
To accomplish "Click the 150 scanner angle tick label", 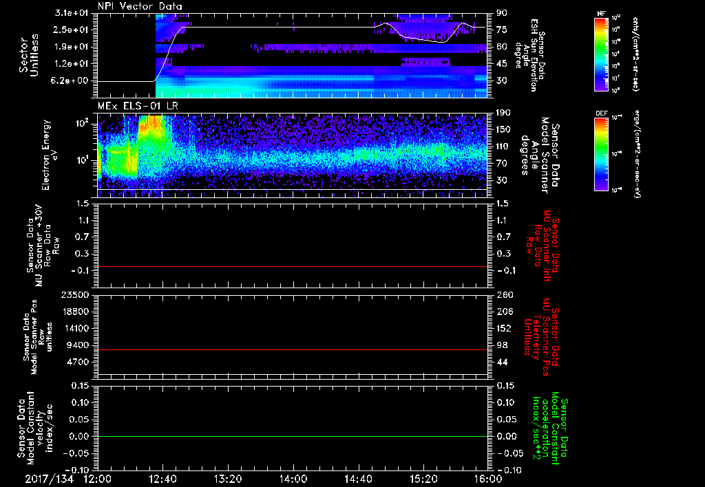I will click(x=503, y=130).
